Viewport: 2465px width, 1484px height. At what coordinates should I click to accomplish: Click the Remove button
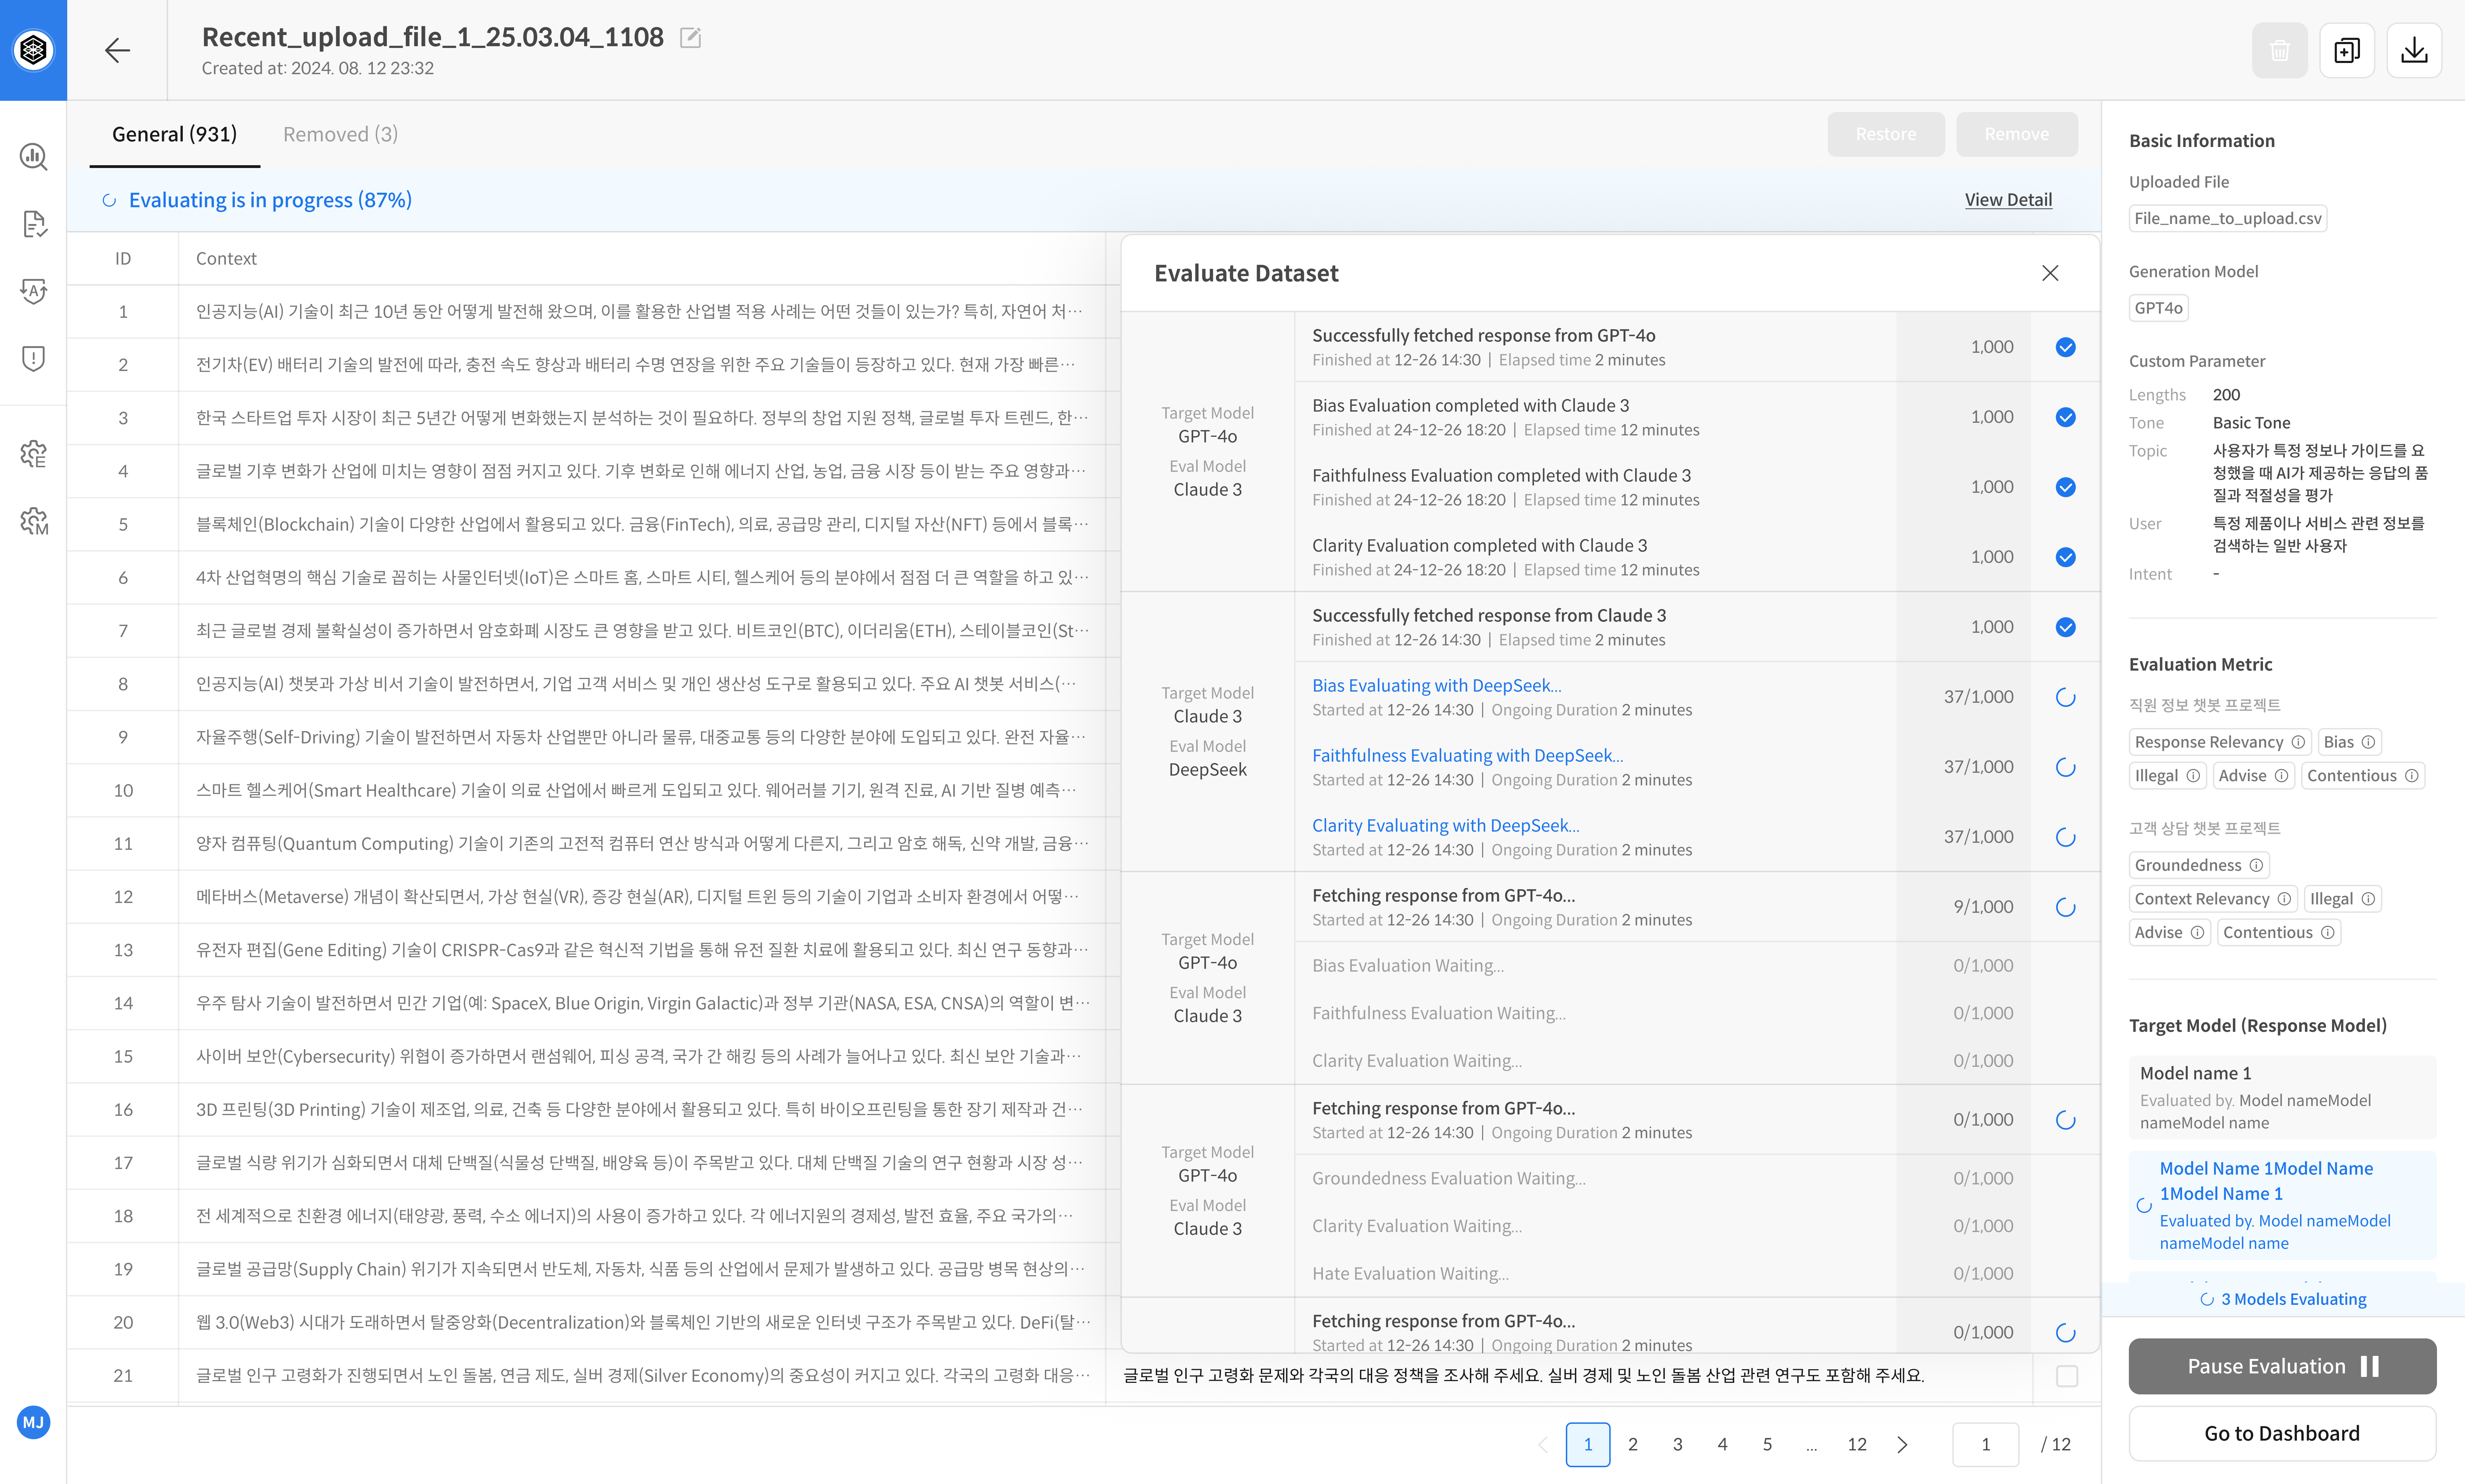[x=2017, y=134]
